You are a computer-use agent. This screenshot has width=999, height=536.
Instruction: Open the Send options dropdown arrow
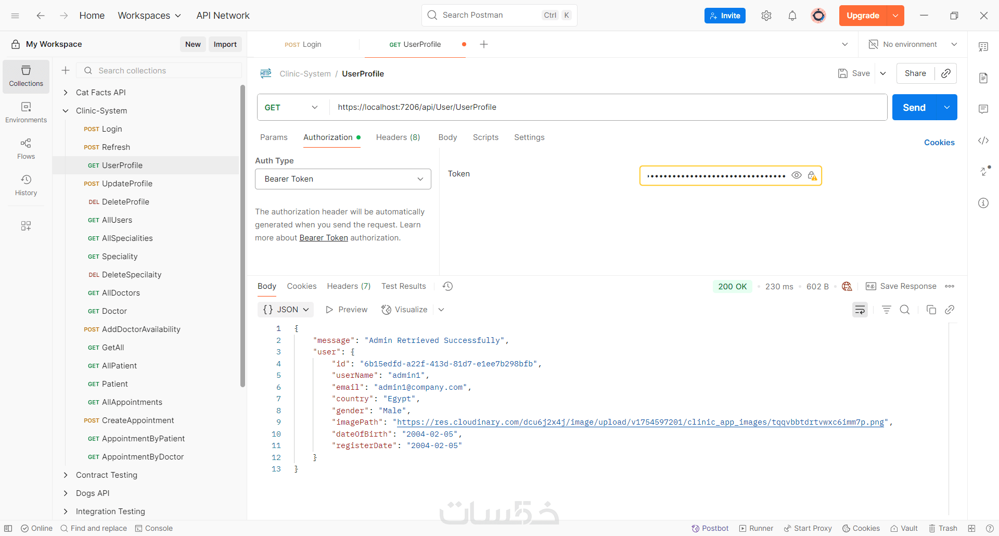947,107
